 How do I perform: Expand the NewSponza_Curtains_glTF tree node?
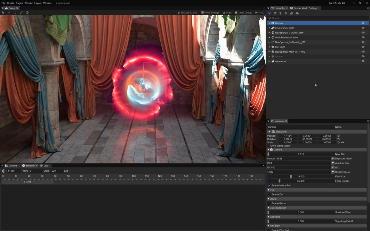[269, 33]
